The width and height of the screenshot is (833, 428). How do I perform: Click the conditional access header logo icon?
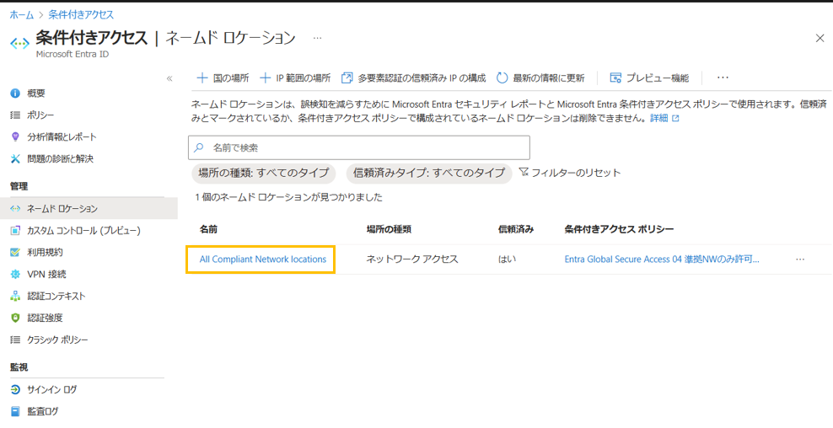tap(19, 44)
